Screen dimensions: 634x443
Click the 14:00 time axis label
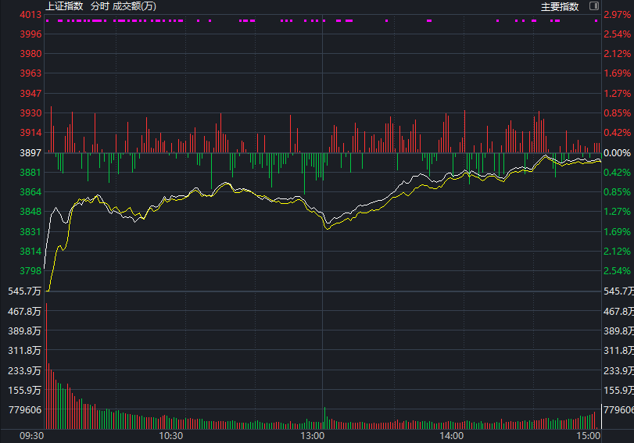click(x=452, y=435)
